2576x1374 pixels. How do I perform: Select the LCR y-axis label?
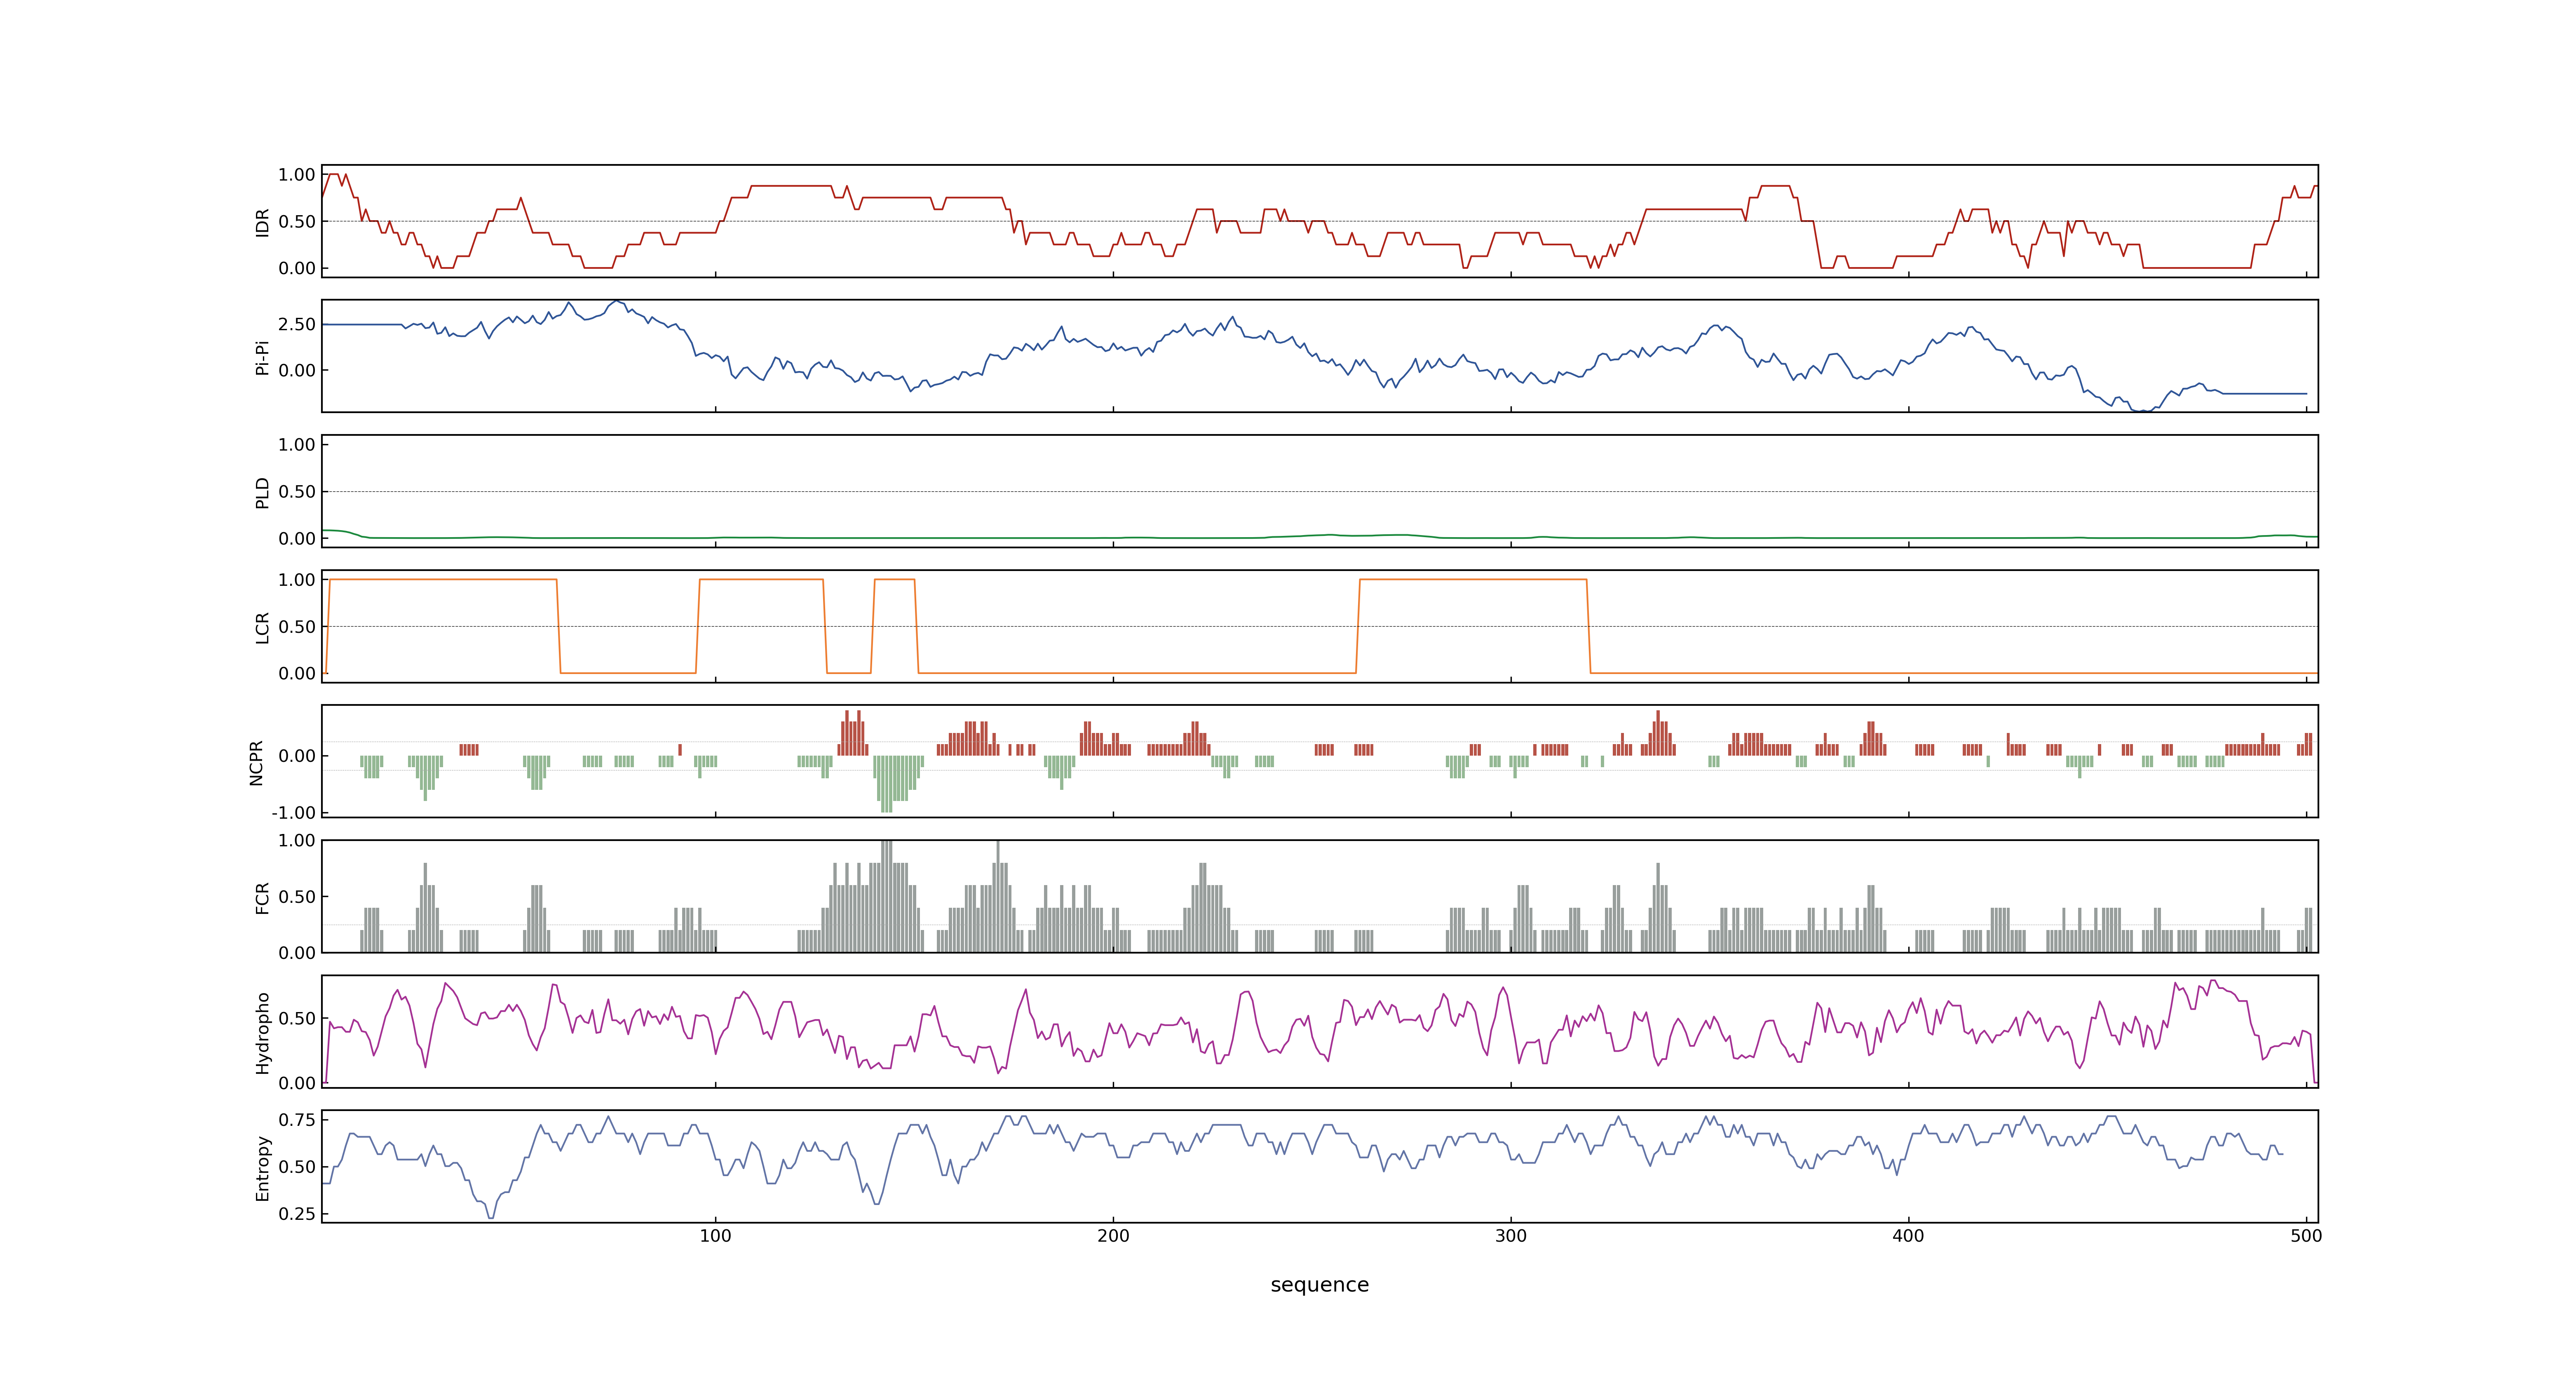click(x=262, y=627)
